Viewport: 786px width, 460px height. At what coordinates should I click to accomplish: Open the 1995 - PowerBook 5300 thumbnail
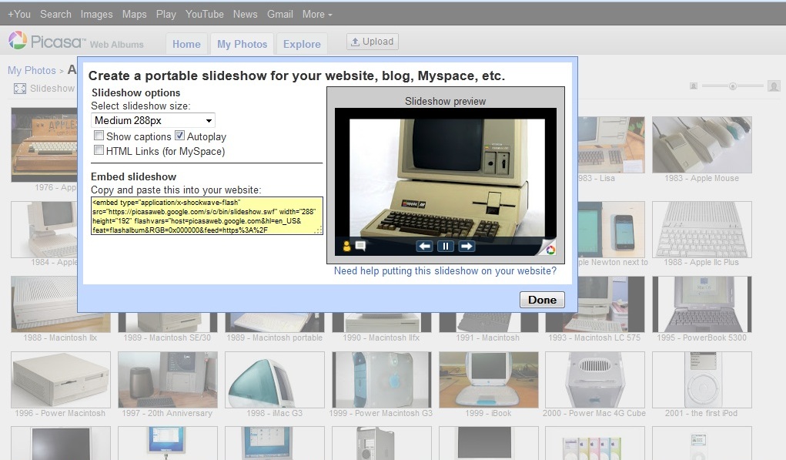pos(702,304)
